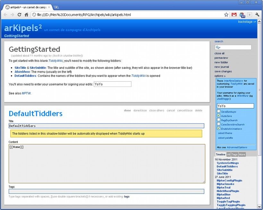The image size is (263, 210).
Task: Open MPTW link
Action: click(x=26, y=93)
